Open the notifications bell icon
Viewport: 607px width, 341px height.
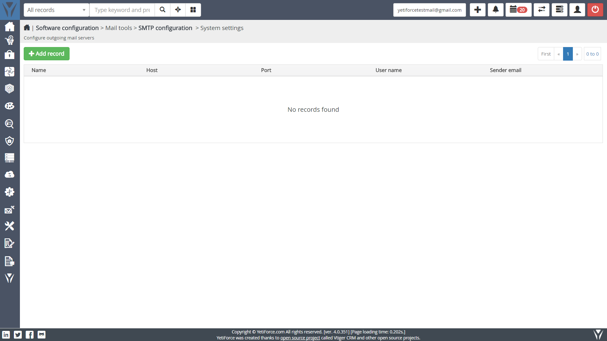[495, 10]
